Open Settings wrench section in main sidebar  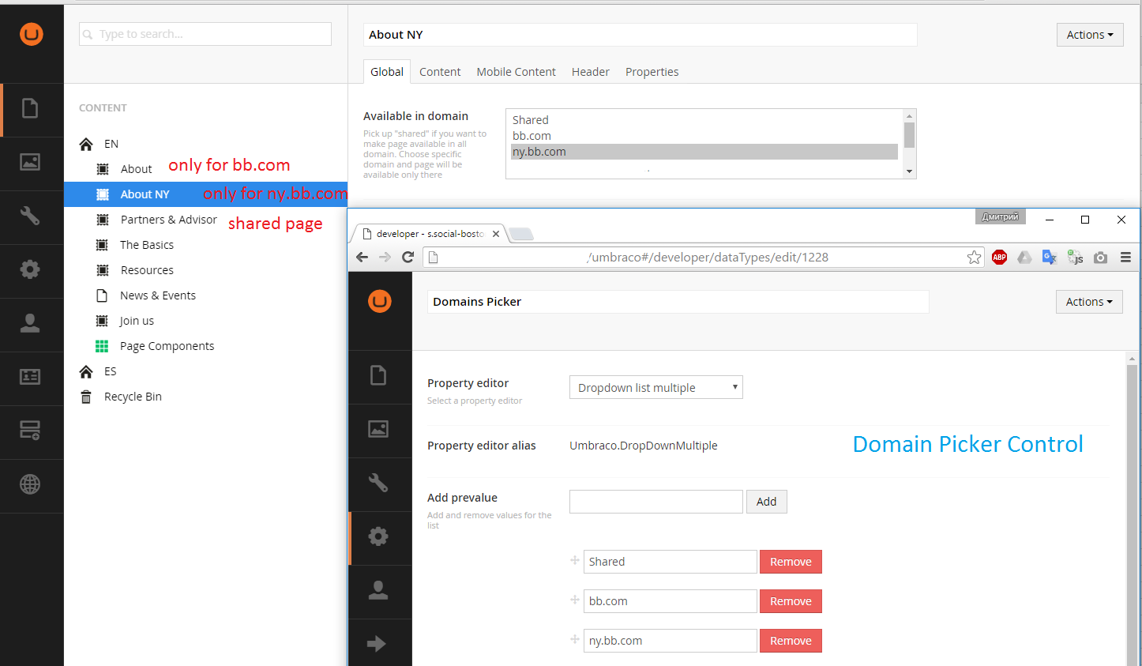[30, 216]
